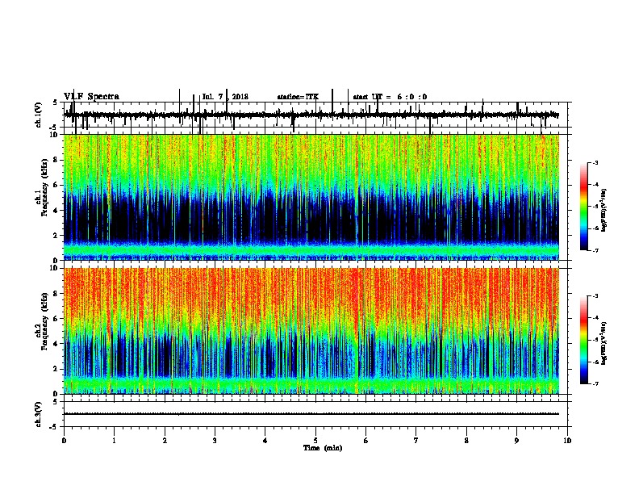Image resolution: width=639 pixels, height=494 pixels.
Task: Select the "Time (min)" x-axis label
Action: tap(323, 448)
